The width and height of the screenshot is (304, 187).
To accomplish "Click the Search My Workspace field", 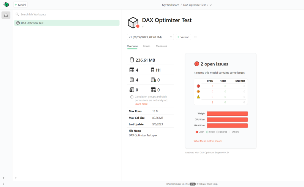I will pyautogui.click(x=67, y=14).
